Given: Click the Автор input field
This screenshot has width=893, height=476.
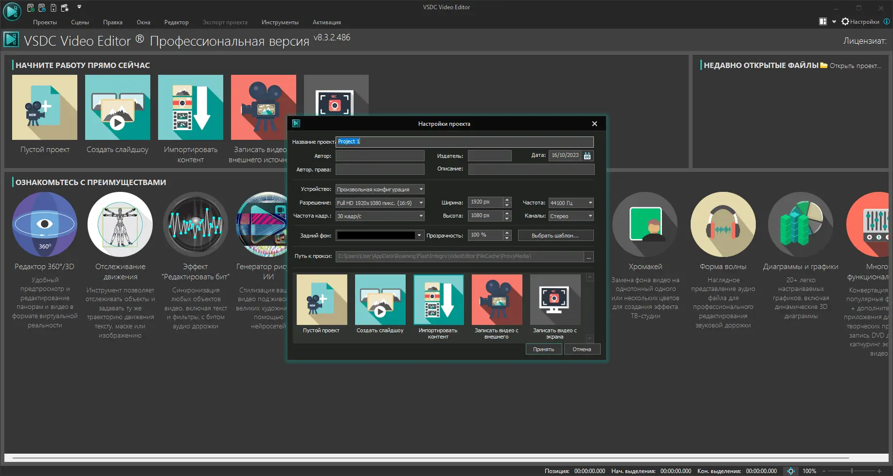Looking at the screenshot, I should point(380,156).
